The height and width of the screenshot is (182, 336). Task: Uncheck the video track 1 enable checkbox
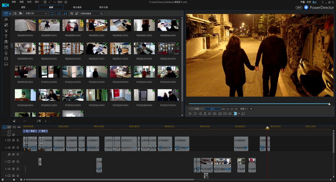[x=13, y=140]
